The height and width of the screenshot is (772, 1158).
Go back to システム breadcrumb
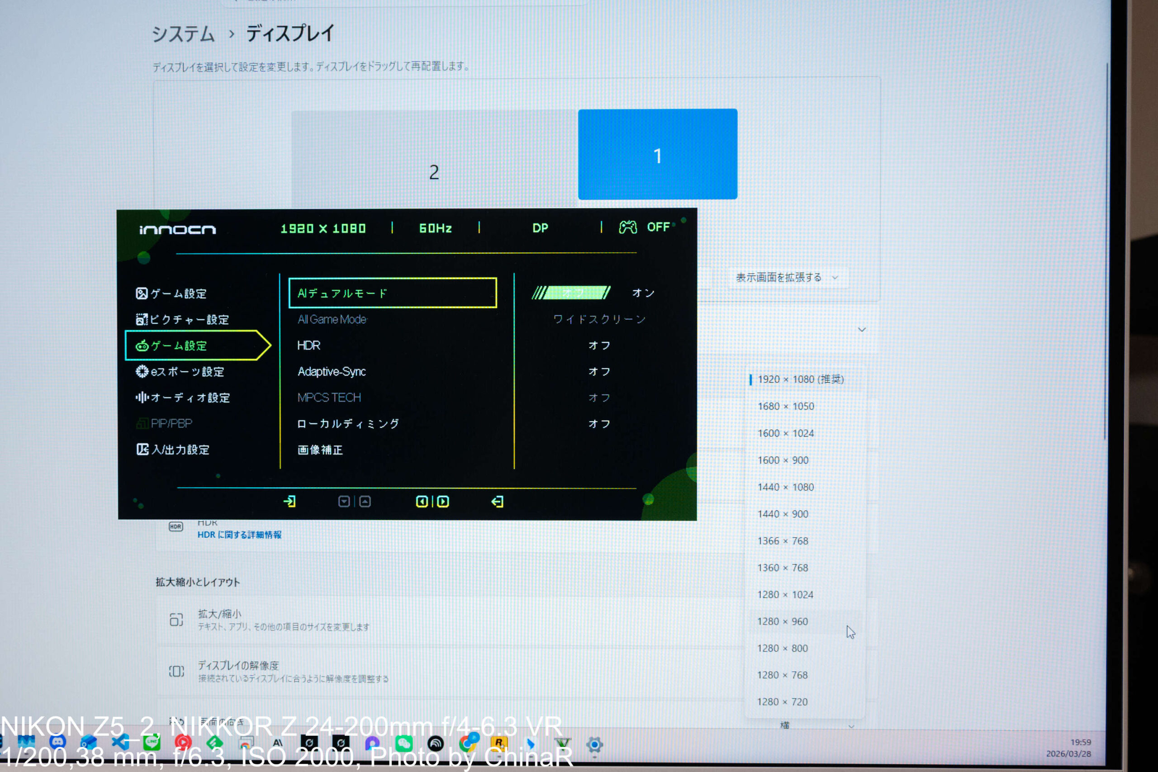pos(183,34)
